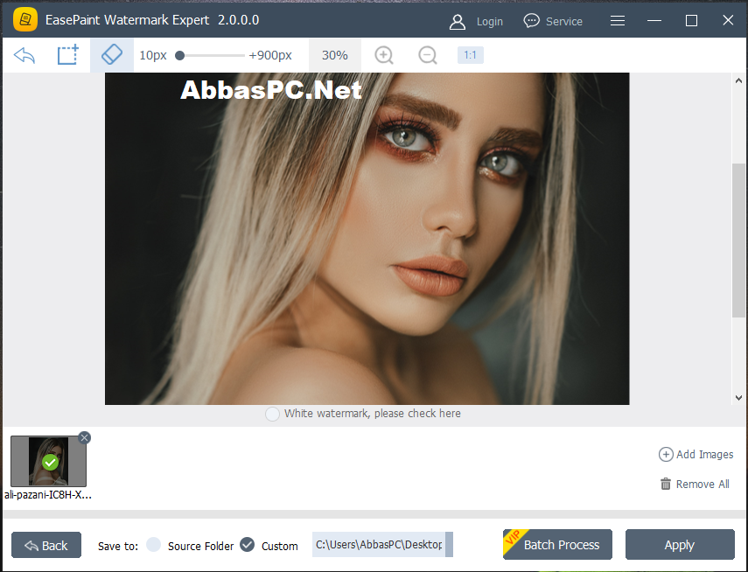Click the user profile icon
Viewport: 748px width, 572px height.
(457, 22)
